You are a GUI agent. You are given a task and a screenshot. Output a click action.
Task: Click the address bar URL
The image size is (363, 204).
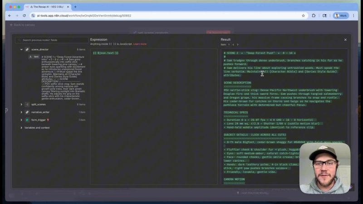point(84,15)
